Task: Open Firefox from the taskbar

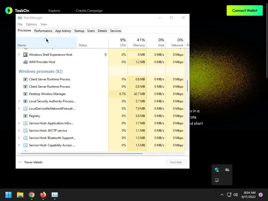Action: click(43, 195)
